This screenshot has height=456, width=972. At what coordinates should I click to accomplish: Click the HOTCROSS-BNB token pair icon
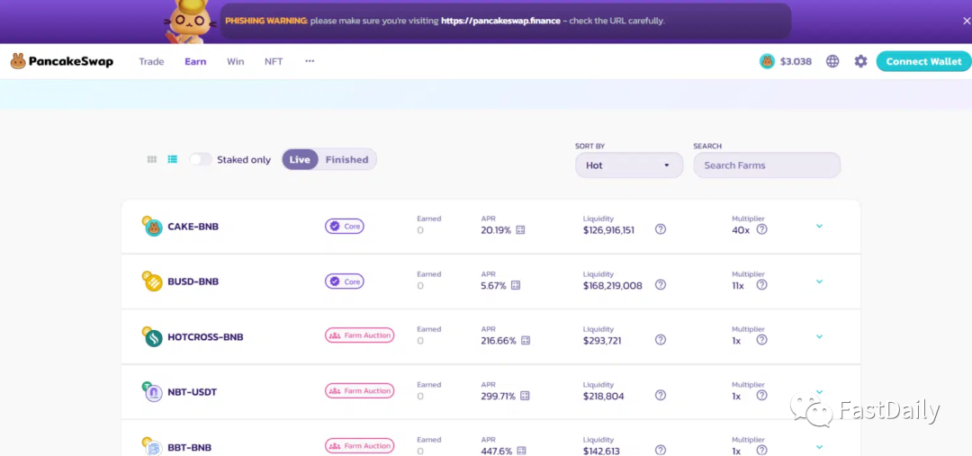tap(152, 336)
